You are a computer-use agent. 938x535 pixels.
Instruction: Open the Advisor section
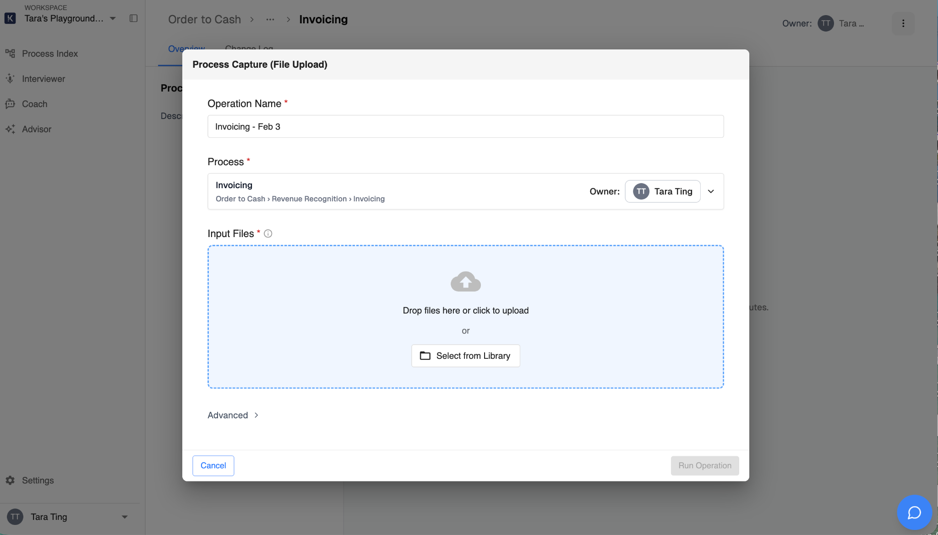click(x=36, y=129)
